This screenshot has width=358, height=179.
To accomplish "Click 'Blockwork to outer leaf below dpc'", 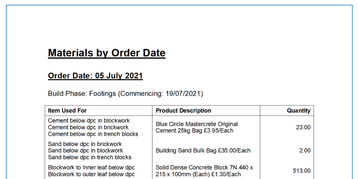I will 91,174.
